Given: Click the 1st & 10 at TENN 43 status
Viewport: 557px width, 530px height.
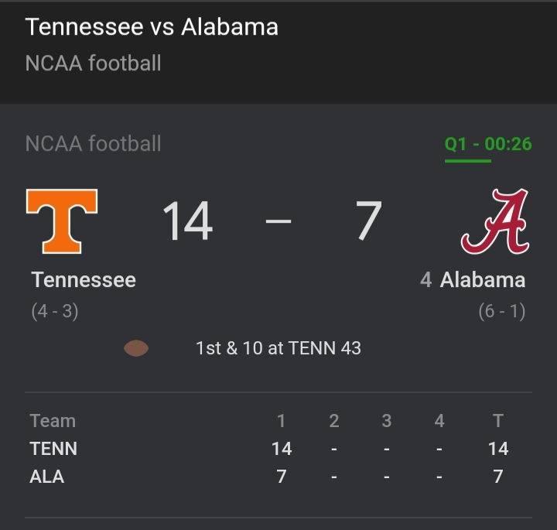Looking at the screenshot, I should [278, 348].
